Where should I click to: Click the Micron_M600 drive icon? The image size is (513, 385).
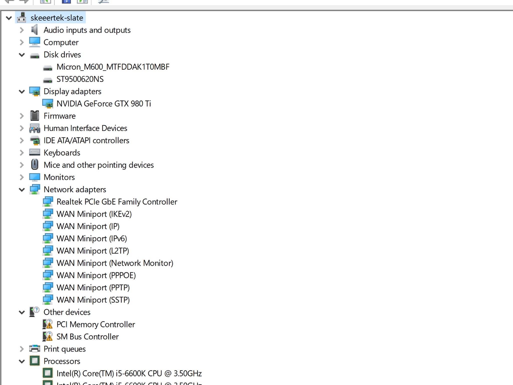[x=48, y=68]
